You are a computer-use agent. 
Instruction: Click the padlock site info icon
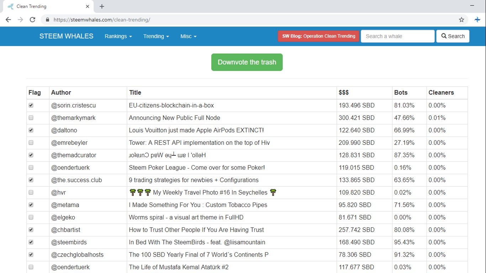tap(47, 20)
